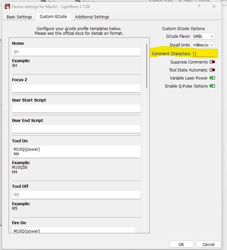Image resolution: width=227 pixels, height=250 pixels.
Task: Click the gcode templates vertical scrollbar
Action: click(x=147, y=66)
